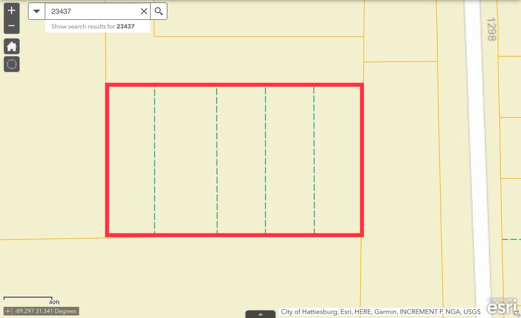This screenshot has width=521, height=318.
Task: Start the search with the magnifier icon
Action: [158, 11]
